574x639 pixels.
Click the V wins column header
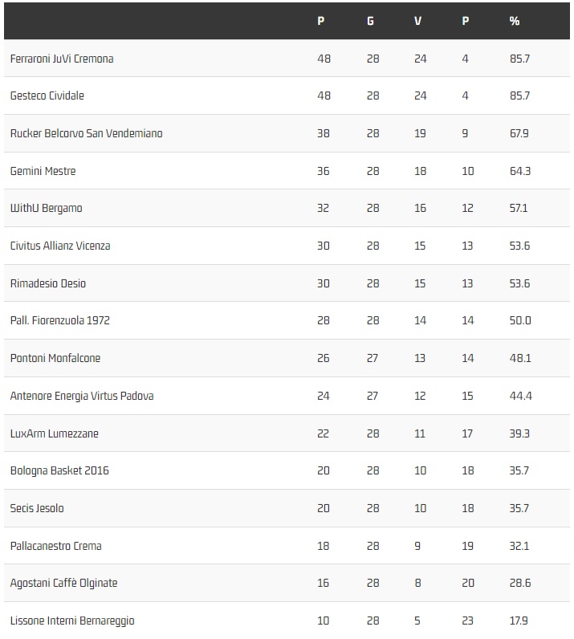coord(417,21)
